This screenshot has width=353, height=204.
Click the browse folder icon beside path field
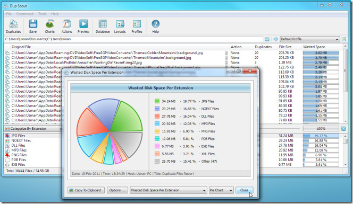click(x=267, y=39)
